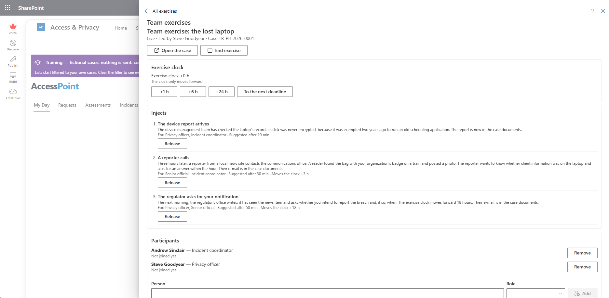Remove Andrew Sinclair from participants
Viewport: 609px width, 298px height.
coord(582,253)
